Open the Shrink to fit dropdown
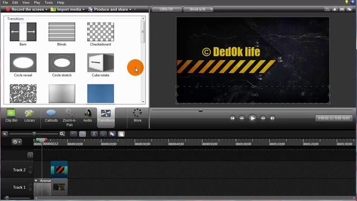The width and height of the screenshot is (357, 201). point(199,9)
